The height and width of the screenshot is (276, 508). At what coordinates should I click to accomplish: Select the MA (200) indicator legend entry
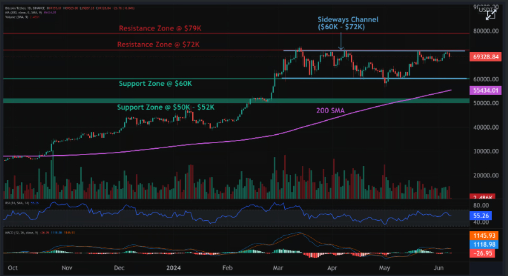[21, 12]
